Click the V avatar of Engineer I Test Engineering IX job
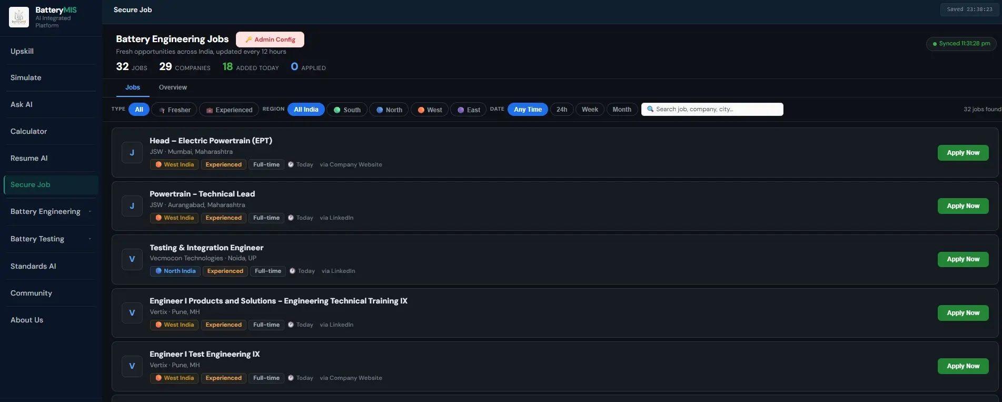 (x=132, y=366)
